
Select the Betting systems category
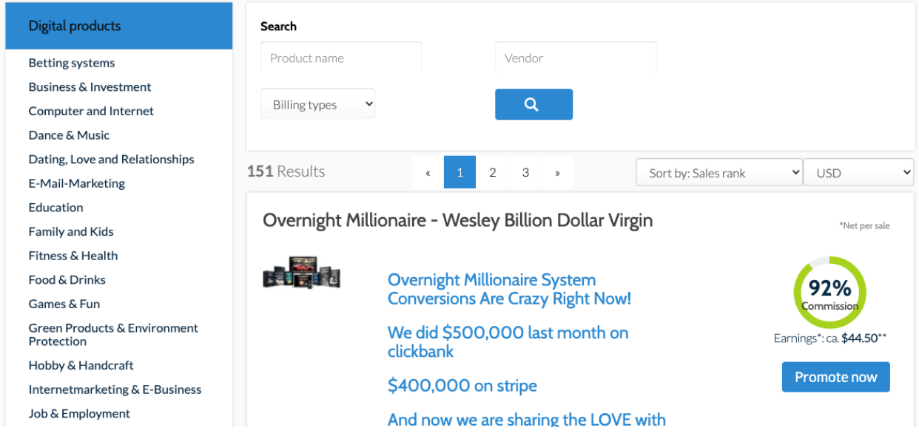[x=72, y=63]
